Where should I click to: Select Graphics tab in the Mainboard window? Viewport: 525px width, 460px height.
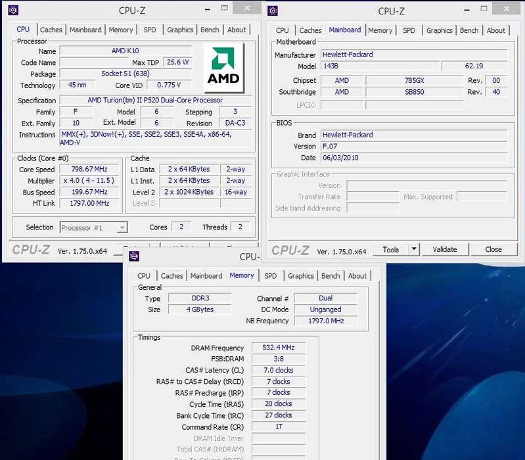point(440,30)
